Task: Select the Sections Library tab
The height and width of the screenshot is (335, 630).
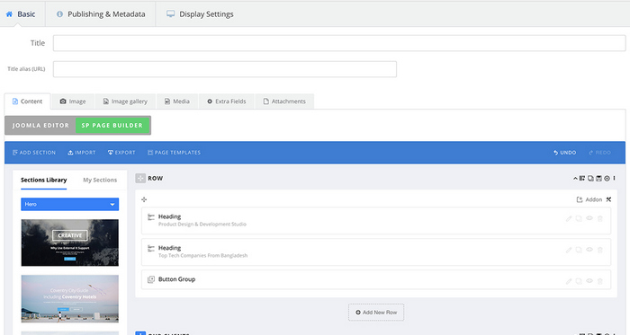Action: pos(44,180)
